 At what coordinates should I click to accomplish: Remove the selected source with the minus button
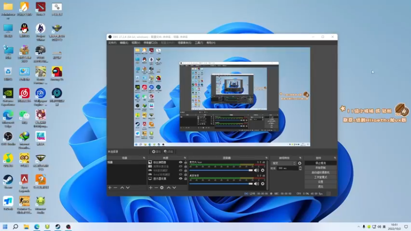point(156,188)
